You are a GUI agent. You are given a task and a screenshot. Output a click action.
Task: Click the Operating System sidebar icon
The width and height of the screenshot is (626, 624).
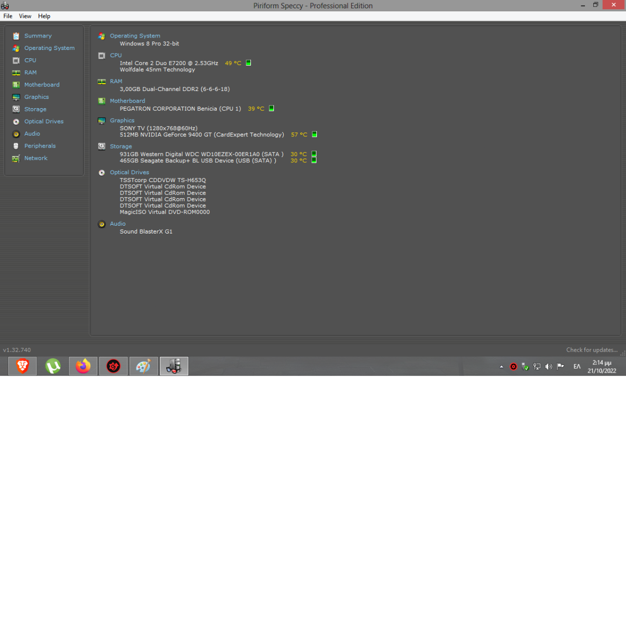[16, 48]
